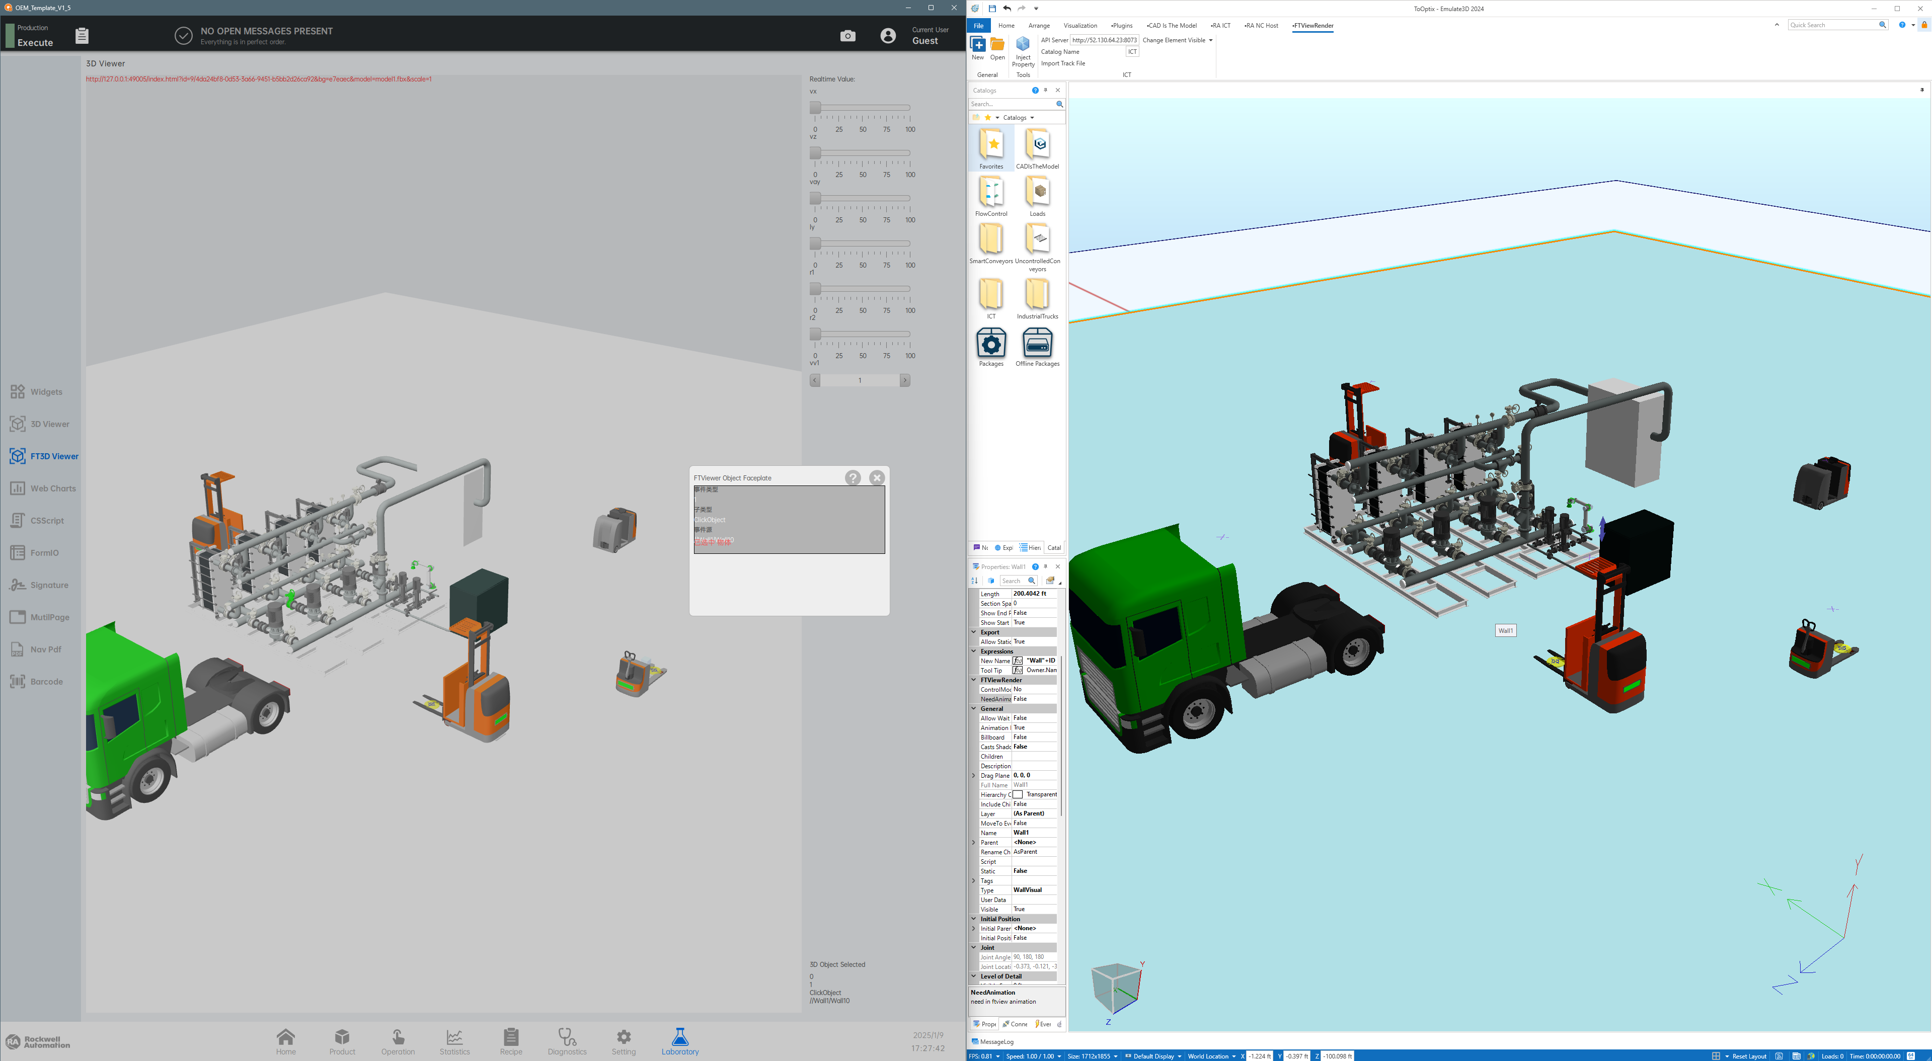This screenshot has width=1932, height=1061.
Task: Open the RA NC Host ribbon tab
Action: click(x=1262, y=26)
